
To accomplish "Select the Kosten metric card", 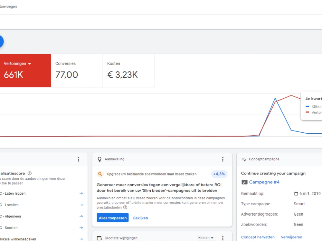I will click(x=128, y=70).
